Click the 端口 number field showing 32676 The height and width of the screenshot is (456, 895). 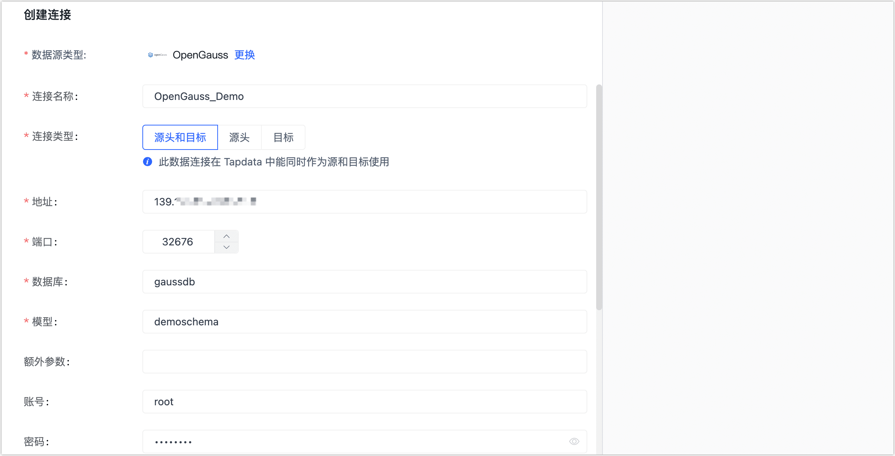pos(178,242)
